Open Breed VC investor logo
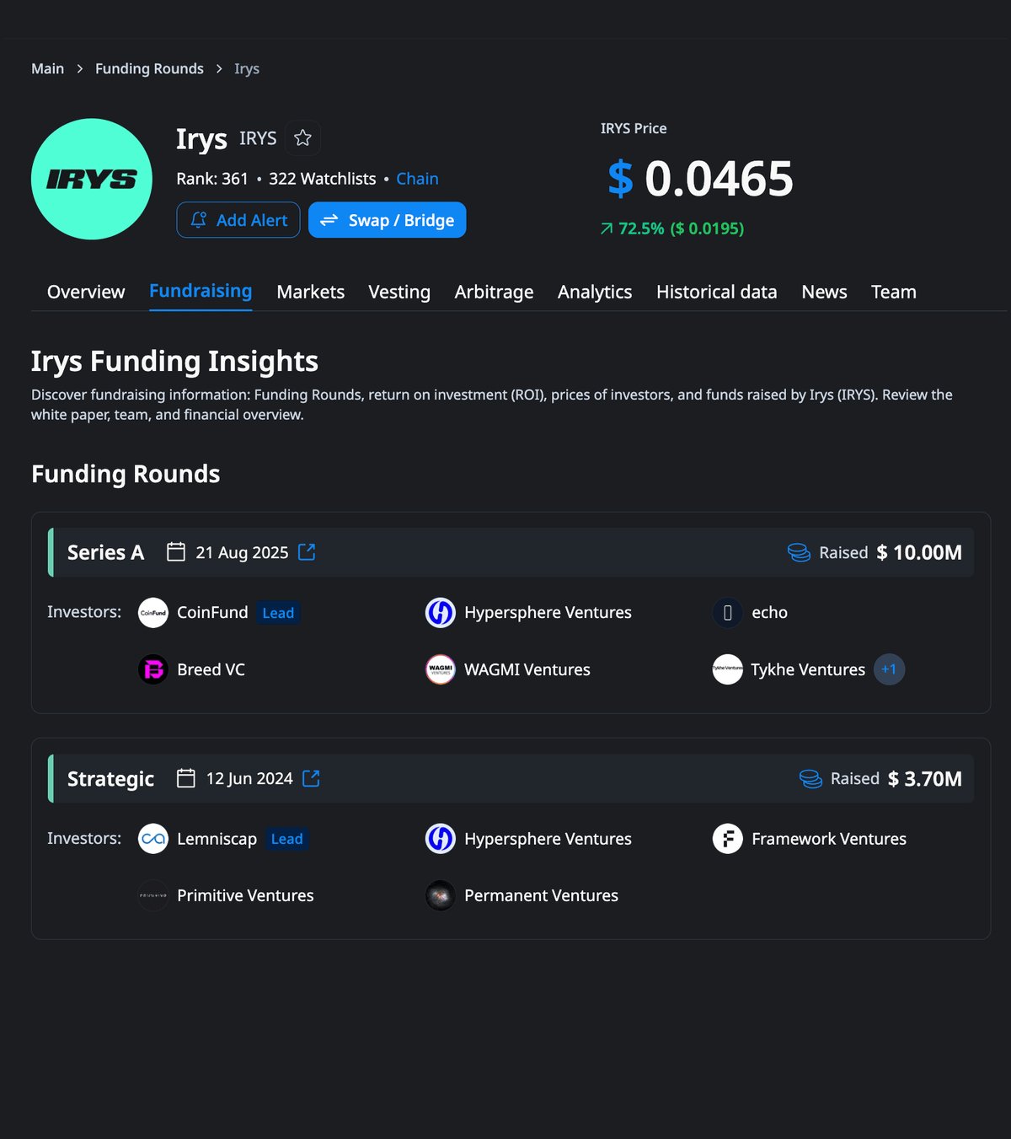Viewport: 1011px width, 1139px height. click(153, 669)
